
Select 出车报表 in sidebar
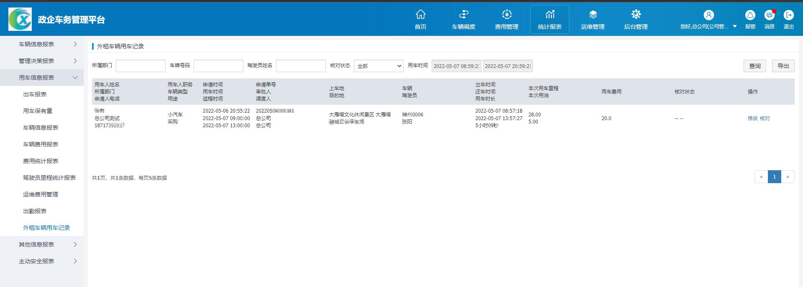[x=35, y=94]
